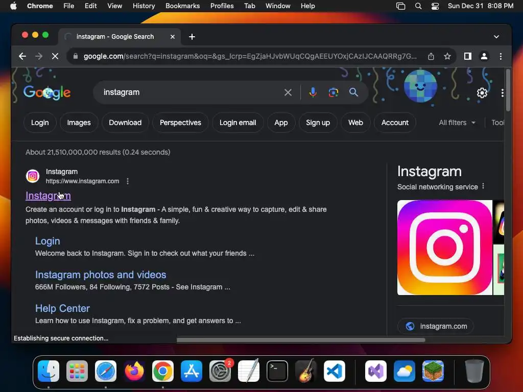
Task: Open Control Center in menu bar
Action: coord(435,6)
